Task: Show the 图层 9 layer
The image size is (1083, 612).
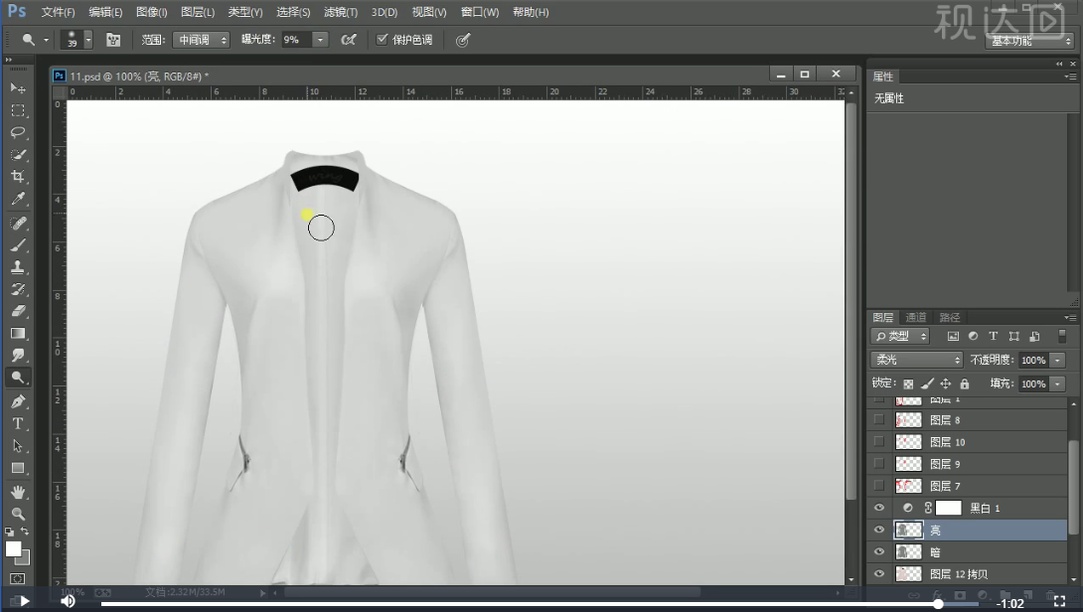Action: 878,464
